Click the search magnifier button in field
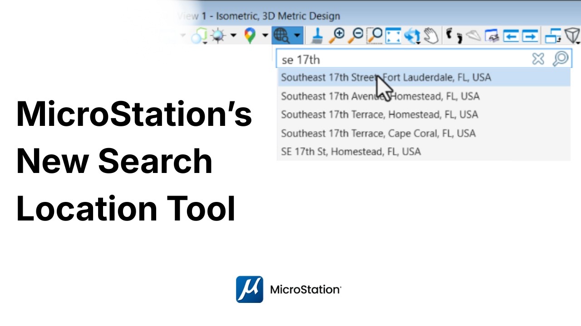581x326 pixels. tap(561, 59)
